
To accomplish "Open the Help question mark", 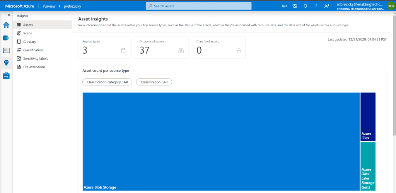I will (x=316, y=6).
